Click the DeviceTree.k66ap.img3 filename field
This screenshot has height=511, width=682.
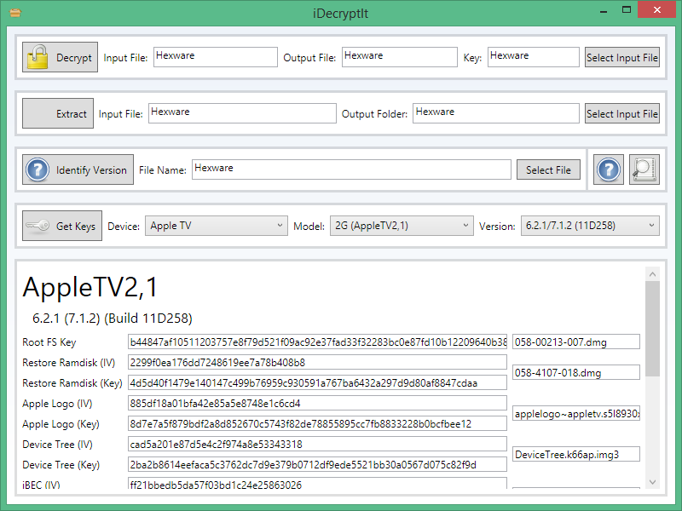tap(576, 454)
